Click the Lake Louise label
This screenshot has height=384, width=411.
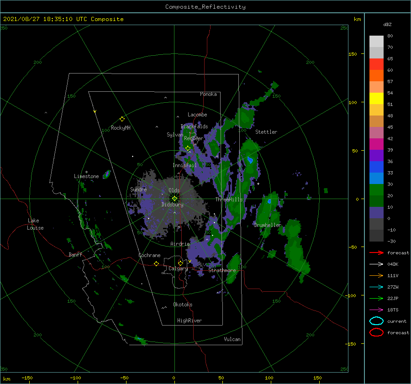point(36,224)
